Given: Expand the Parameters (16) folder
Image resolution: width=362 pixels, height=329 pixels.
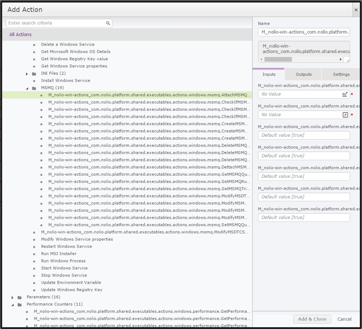Looking at the screenshot, I should (12, 298).
